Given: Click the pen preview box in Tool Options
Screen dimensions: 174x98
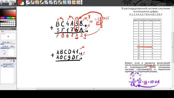Looking at the screenshot, I should pos(8,36).
